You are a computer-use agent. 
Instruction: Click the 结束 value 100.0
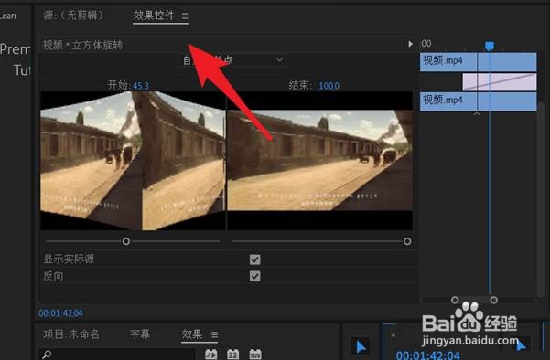click(x=329, y=86)
